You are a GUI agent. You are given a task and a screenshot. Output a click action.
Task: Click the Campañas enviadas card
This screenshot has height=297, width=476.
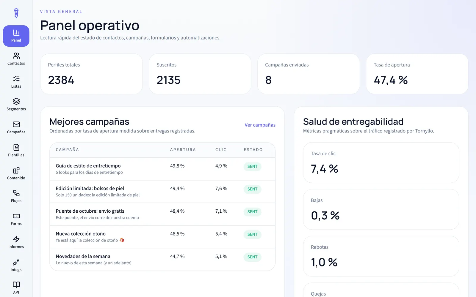(309, 74)
